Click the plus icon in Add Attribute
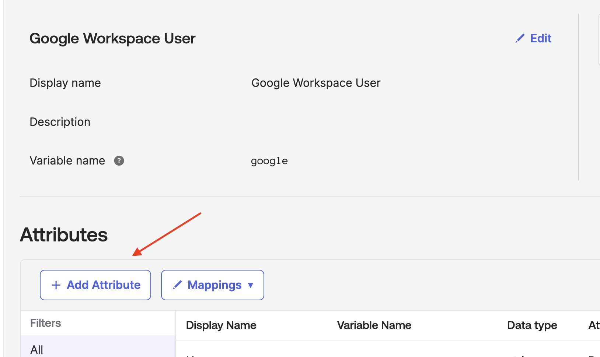The image size is (600, 357). pos(56,285)
